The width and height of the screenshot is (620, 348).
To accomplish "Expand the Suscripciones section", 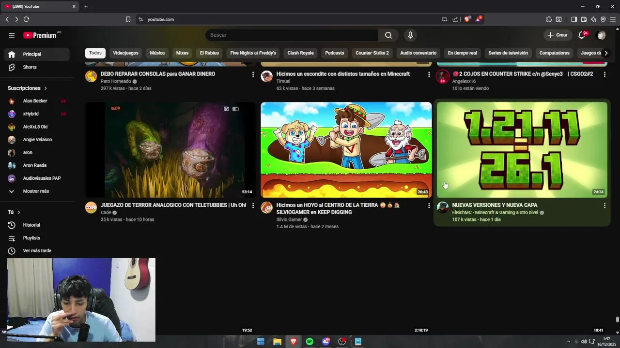I will 27,88.
